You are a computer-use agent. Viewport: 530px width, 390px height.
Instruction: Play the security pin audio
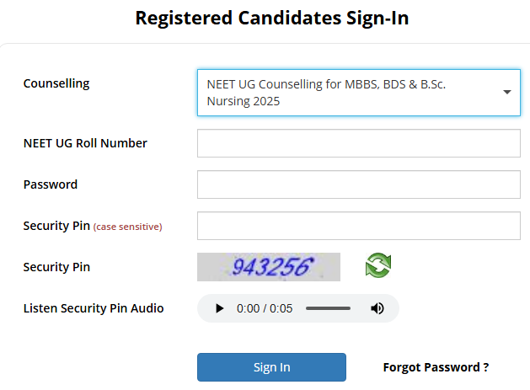point(220,308)
